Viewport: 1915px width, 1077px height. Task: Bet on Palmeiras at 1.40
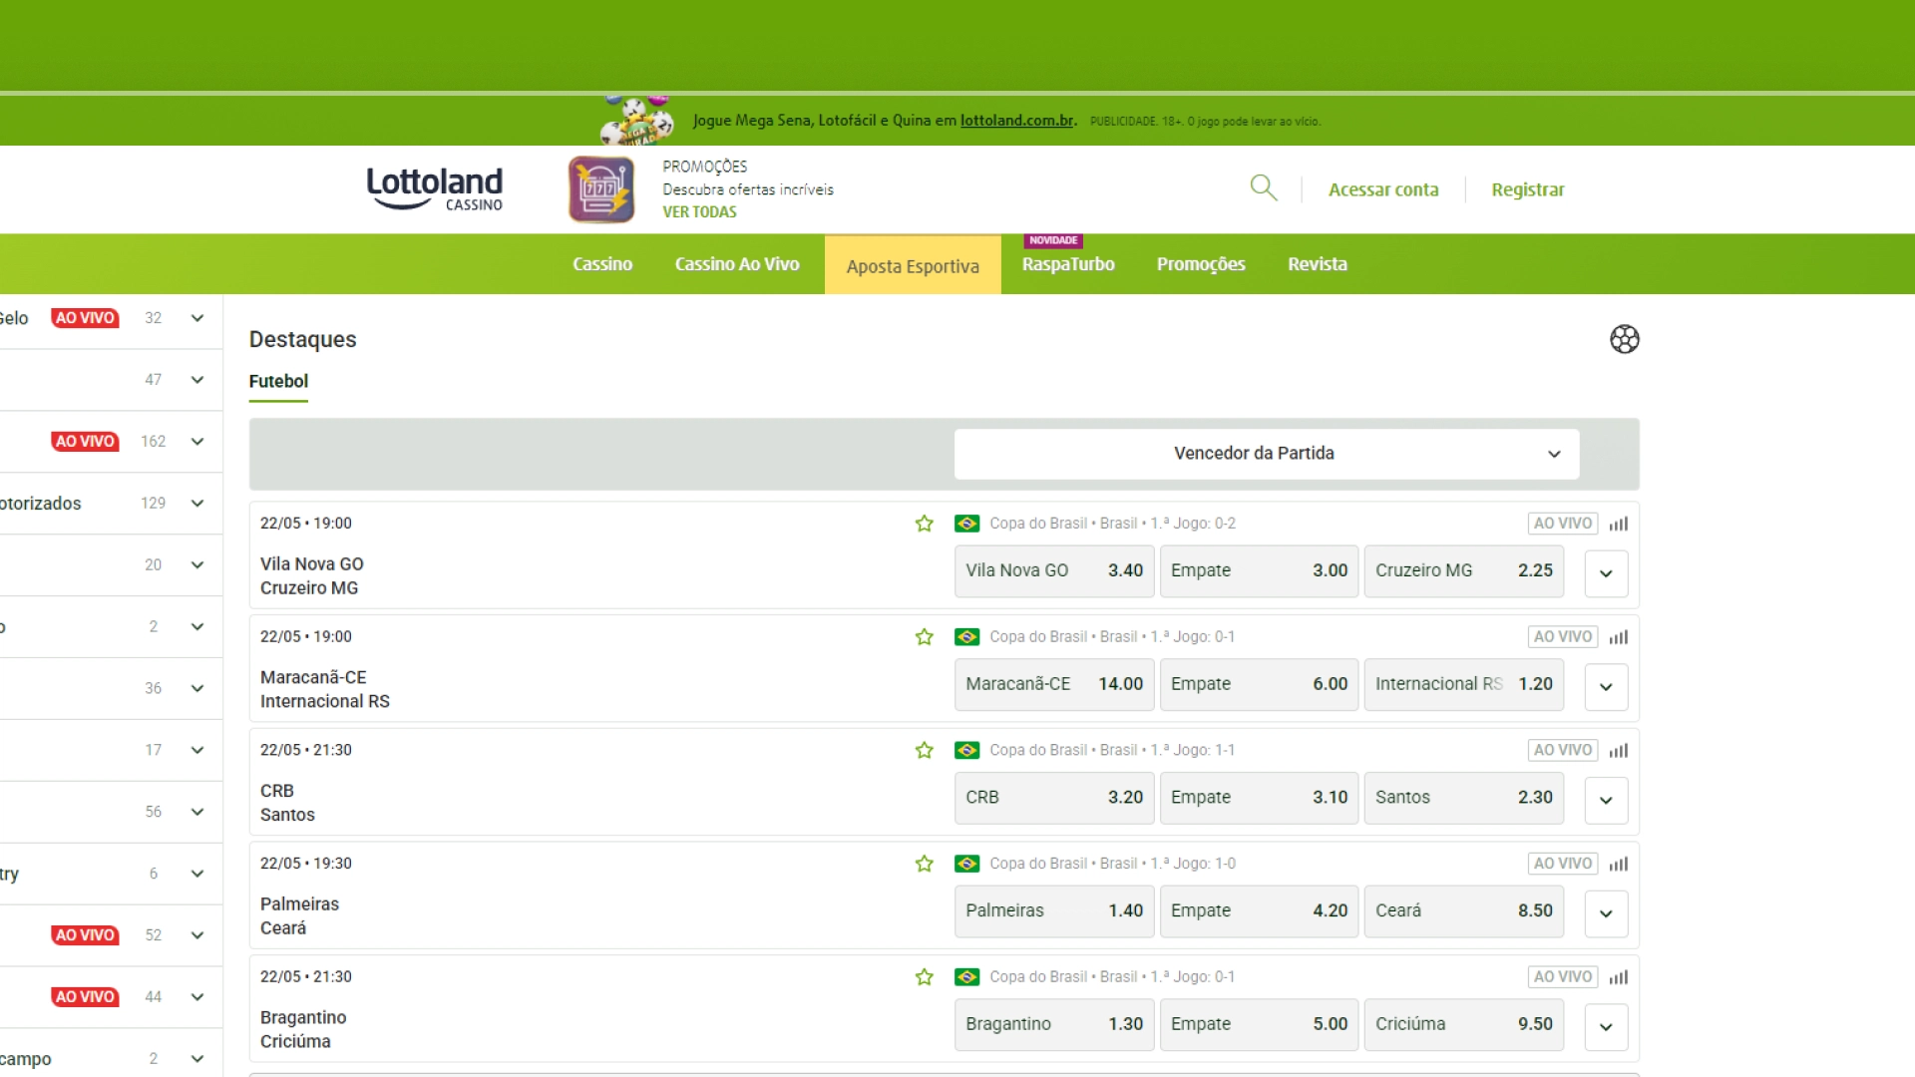1053,911
